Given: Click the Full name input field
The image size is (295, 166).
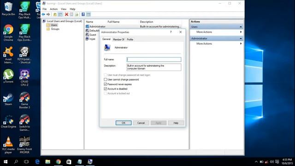Looking at the screenshot, I should [154, 59].
